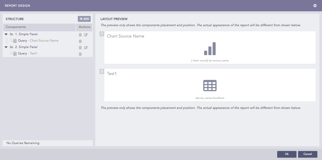
Task: Remove Query - Test1 via its trash icon
Action: pos(80,54)
